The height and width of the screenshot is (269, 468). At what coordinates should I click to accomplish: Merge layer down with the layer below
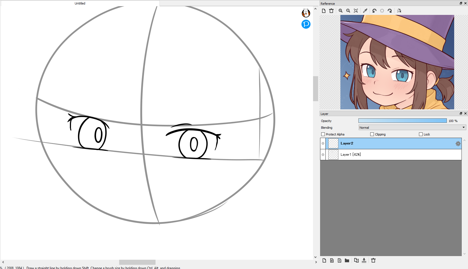[x=364, y=261]
